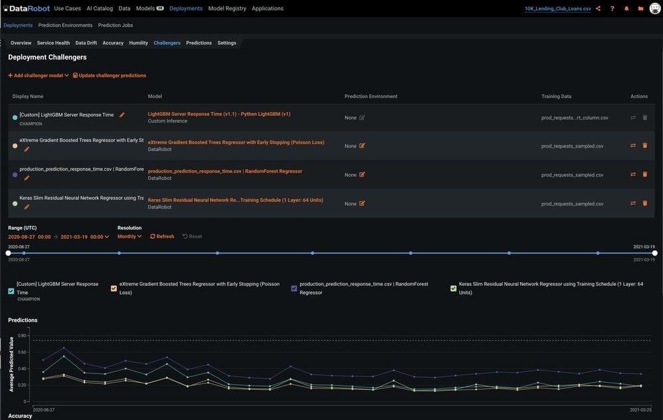Screen dimensions: 663x420
Task: Toggle eXtreme Gradient Boosted Trees chart checkbox
Action: pyautogui.click(x=113, y=288)
